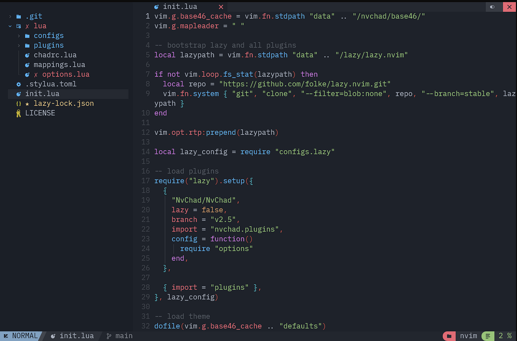Toggle the theme switch in the top-right corner
517x341 pixels.
click(492, 6)
